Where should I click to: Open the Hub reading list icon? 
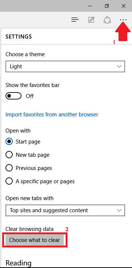point(75,20)
